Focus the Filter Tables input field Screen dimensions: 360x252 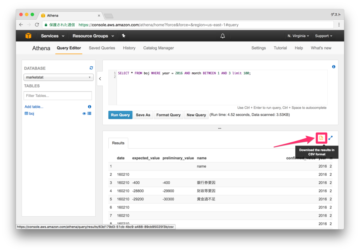(x=58, y=96)
